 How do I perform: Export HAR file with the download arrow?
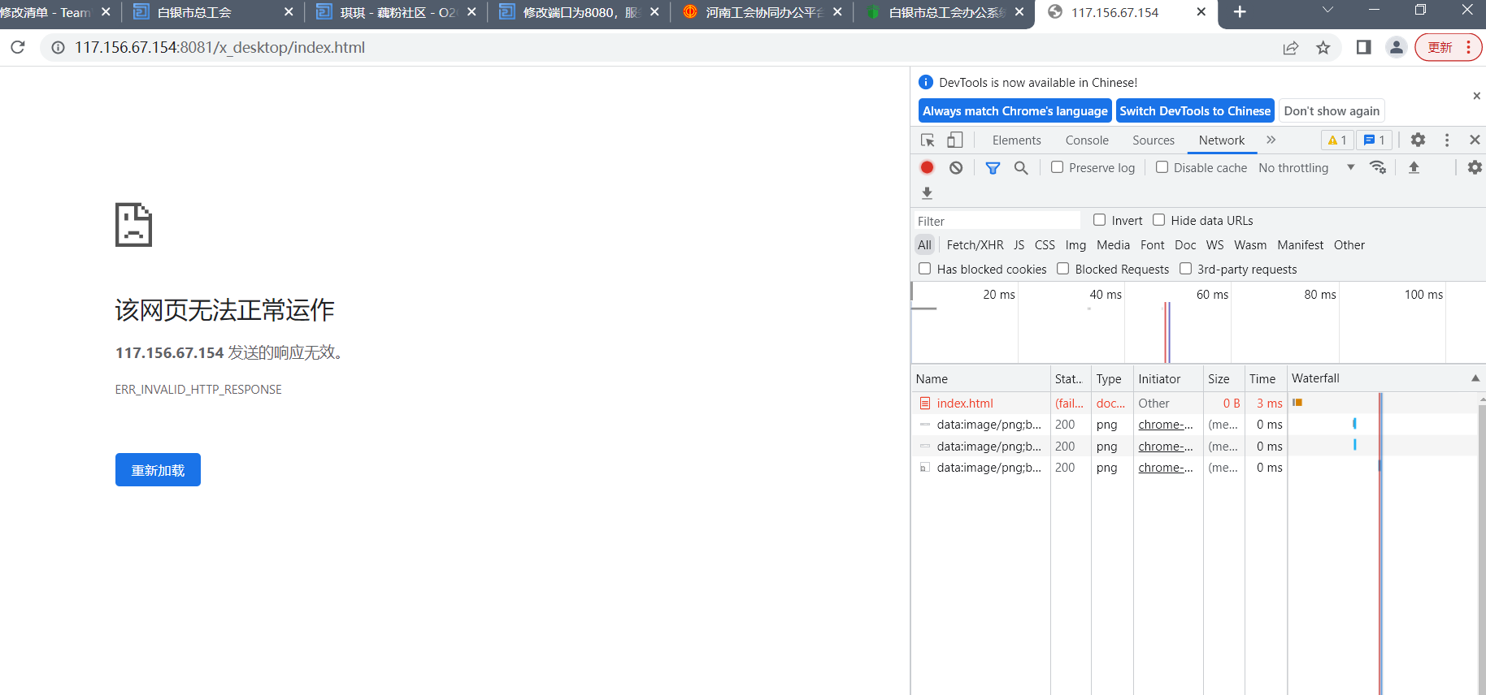pyautogui.click(x=927, y=193)
